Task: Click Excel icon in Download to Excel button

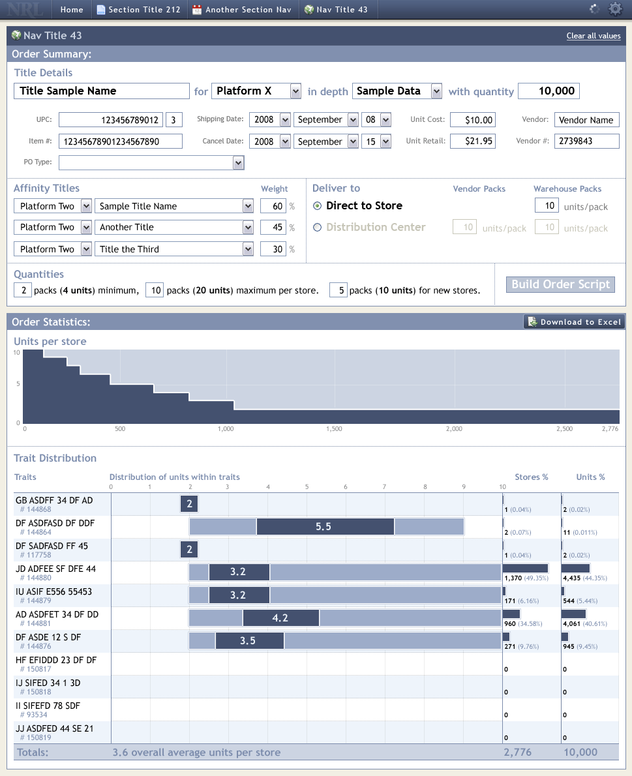Action: (532, 321)
